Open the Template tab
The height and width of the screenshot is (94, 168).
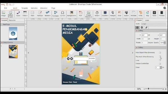[x=24, y=8]
